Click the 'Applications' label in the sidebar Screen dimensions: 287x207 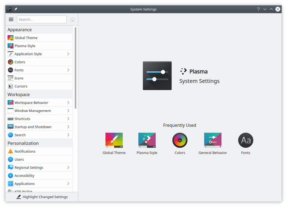[x=25, y=184]
